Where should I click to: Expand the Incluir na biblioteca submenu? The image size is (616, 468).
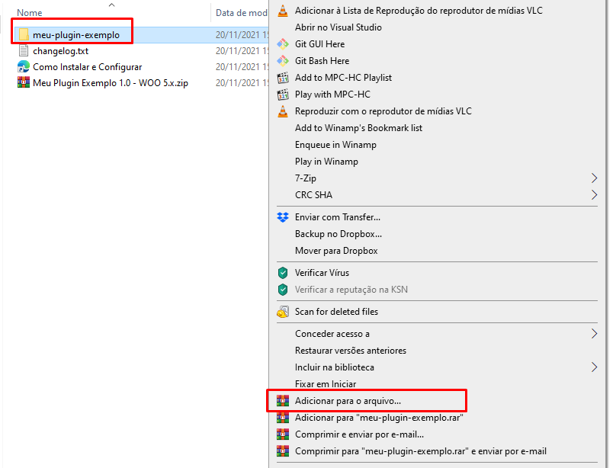click(x=595, y=367)
